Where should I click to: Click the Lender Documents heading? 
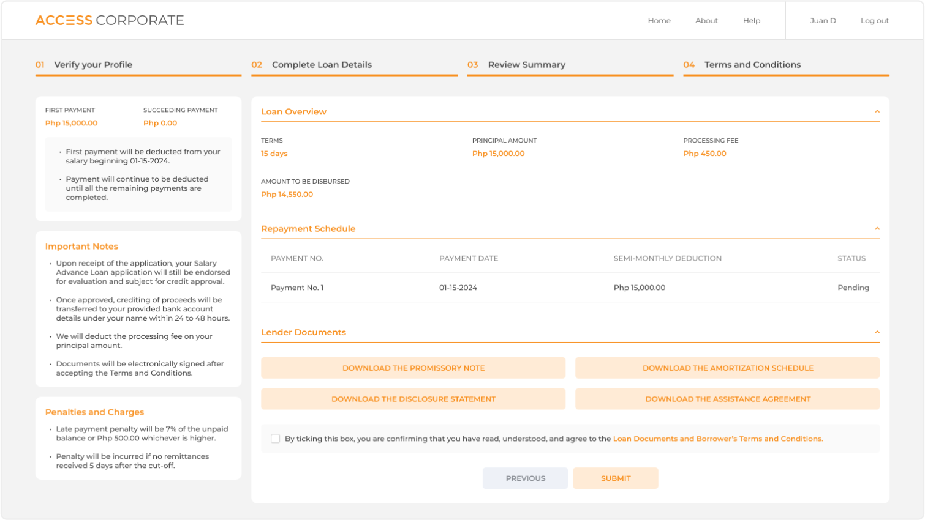coord(303,332)
